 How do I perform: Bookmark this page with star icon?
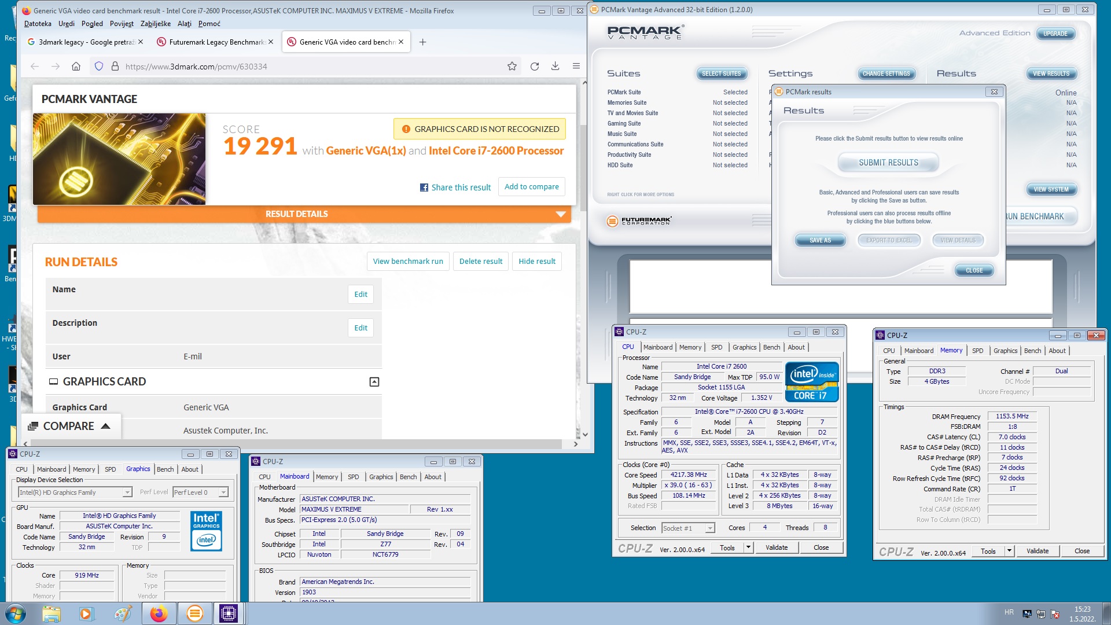click(x=512, y=67)
